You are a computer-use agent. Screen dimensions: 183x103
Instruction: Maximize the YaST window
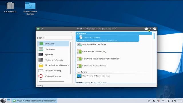pos(150,29)
